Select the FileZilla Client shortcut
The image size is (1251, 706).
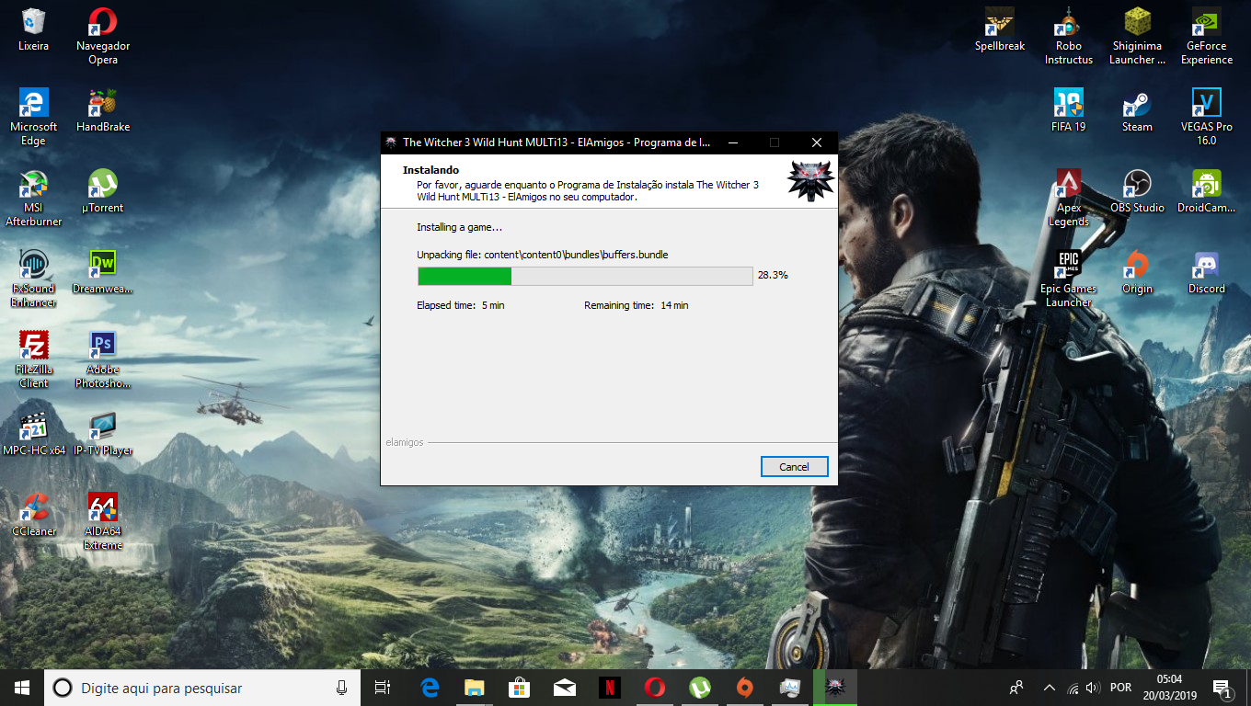(x=34, y=360)
